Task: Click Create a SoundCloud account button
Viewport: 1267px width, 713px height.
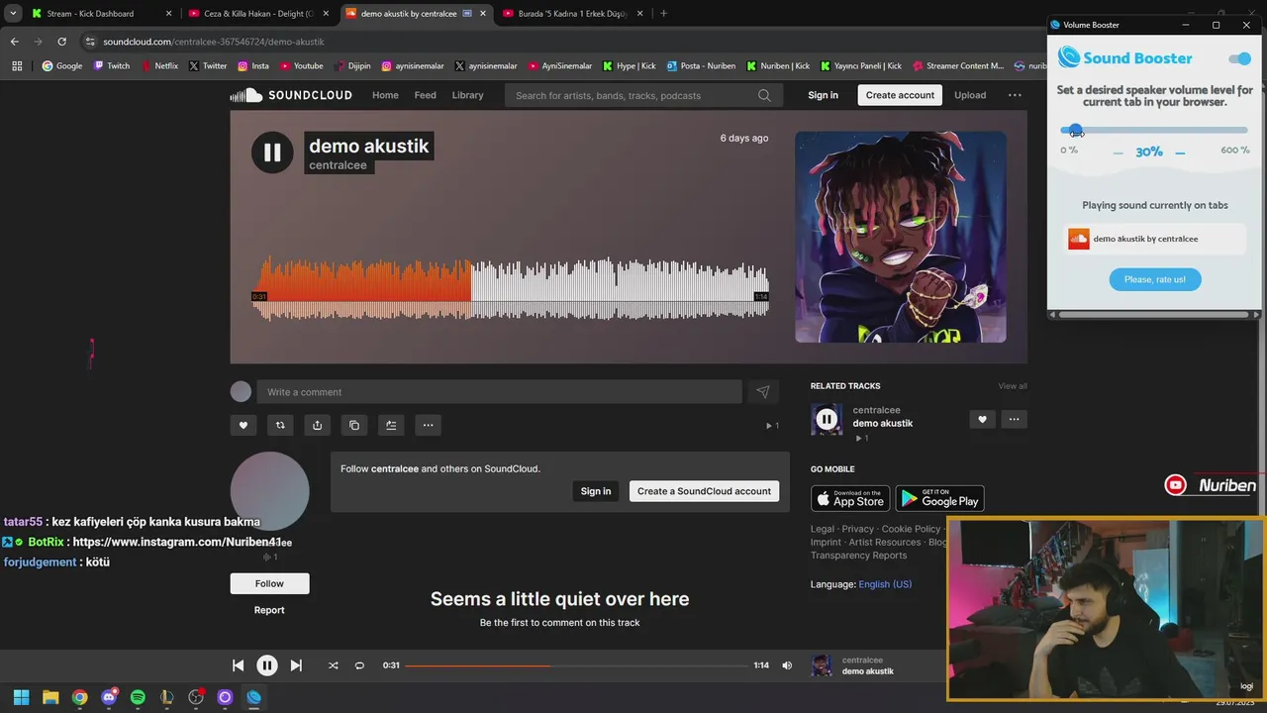Action: tap(704, 491)
